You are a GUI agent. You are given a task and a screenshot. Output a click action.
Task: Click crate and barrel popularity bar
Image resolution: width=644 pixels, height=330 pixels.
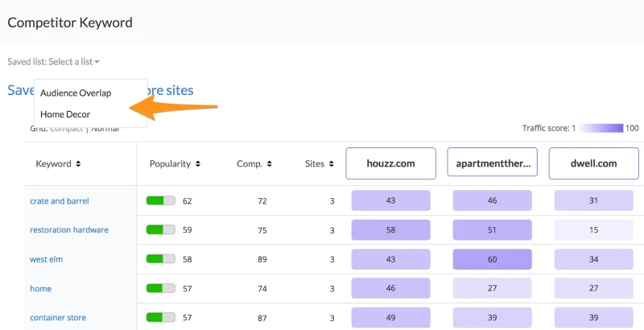(x=160, y=200)
